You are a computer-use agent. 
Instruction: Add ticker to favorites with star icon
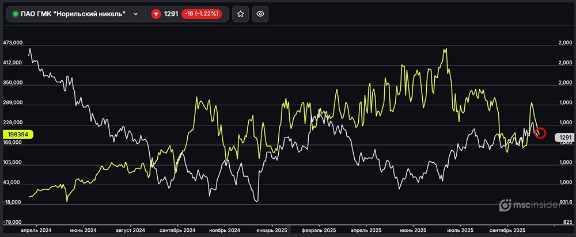coord(241,14)
